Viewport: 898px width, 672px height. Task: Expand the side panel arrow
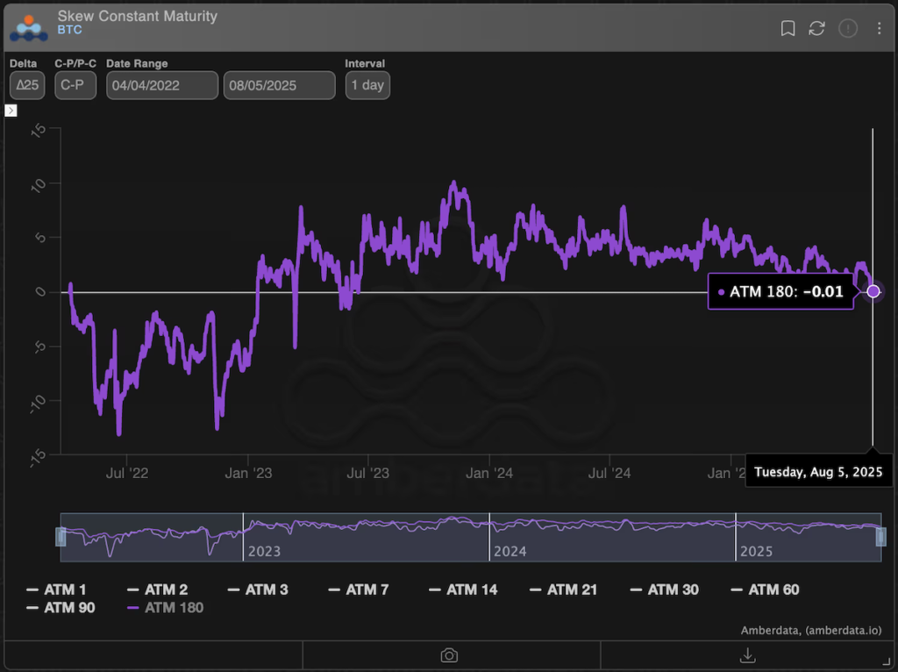click(x=11, y=111)
